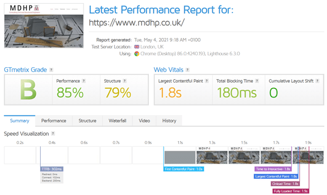The height and width of the screenshot is (195, 327).
Task: Click the Latest Performance Report for heading
Action: 161,10
